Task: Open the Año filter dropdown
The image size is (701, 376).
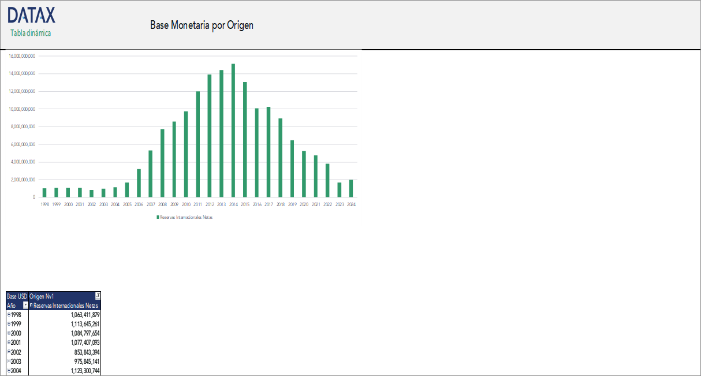Action: [25, 305]
